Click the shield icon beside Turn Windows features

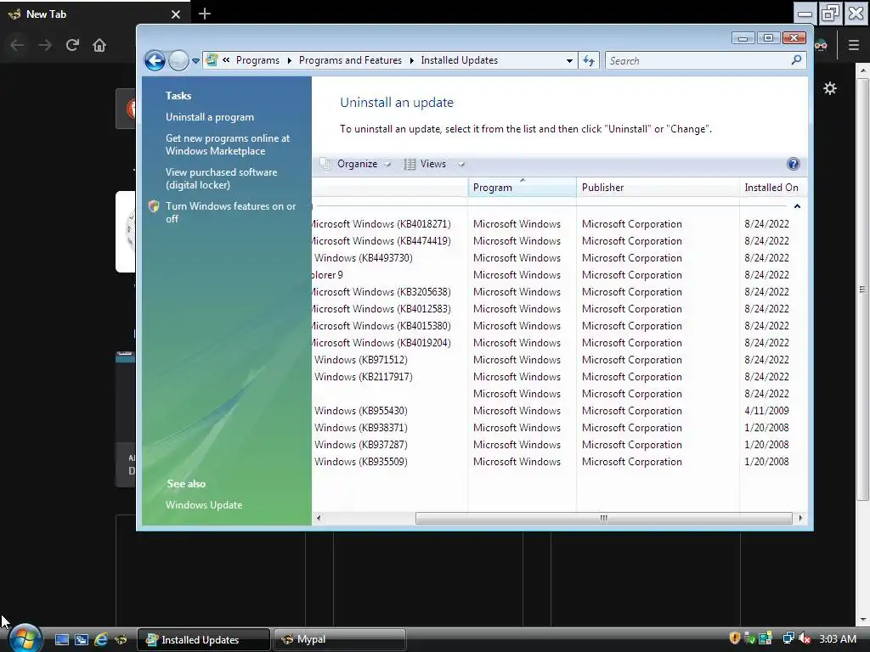coord(155,206)
